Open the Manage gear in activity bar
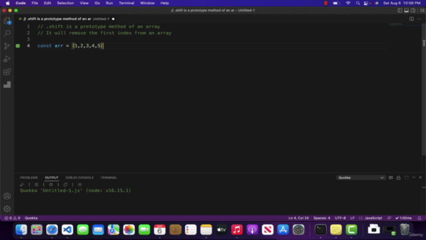 7,209
